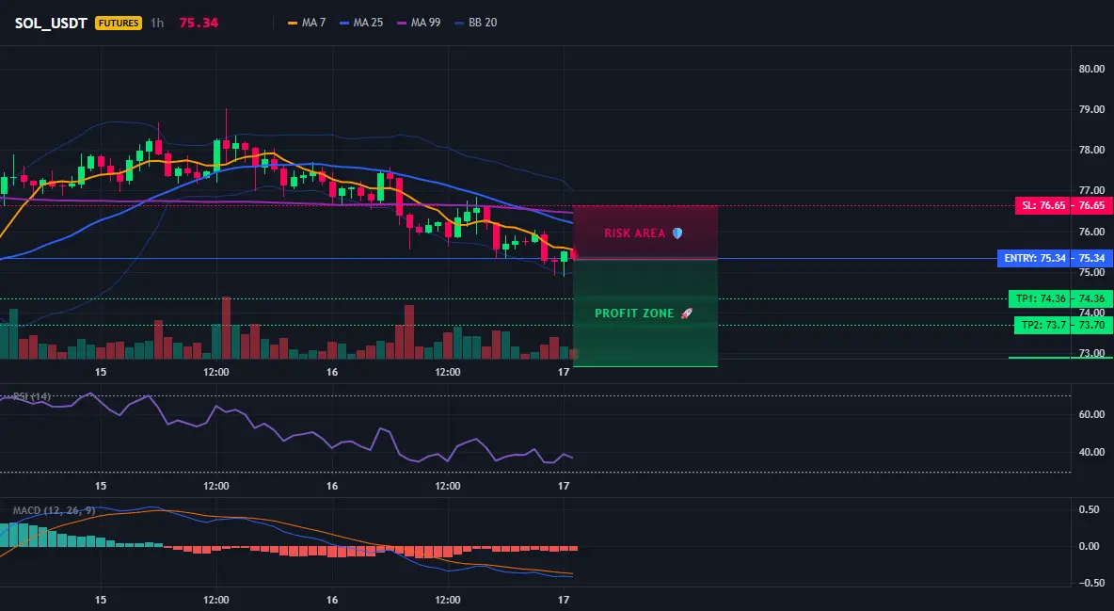Click the SOL_USDT symbol name
This screenshot has height=611, width=1114.
pyautogui.click(x=51, y=23)
